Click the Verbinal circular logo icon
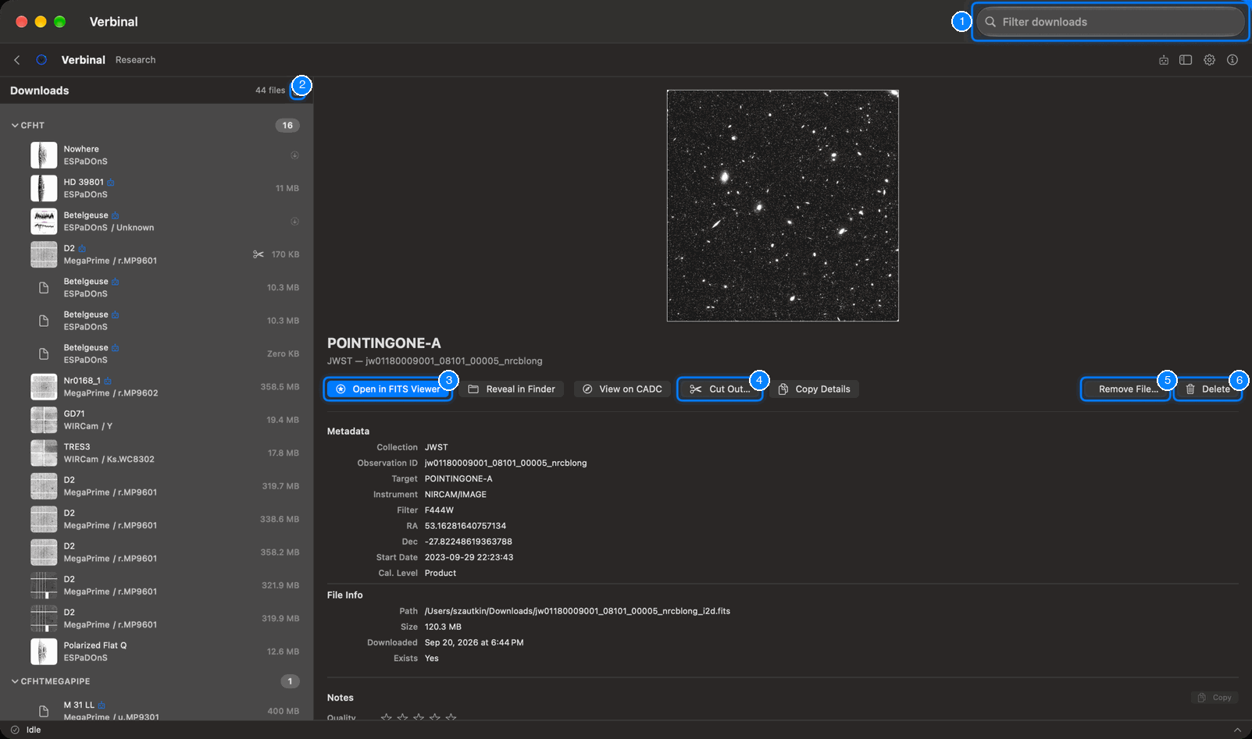Image resolution: width=1252 pixels, height=739 pixels. 41,60
